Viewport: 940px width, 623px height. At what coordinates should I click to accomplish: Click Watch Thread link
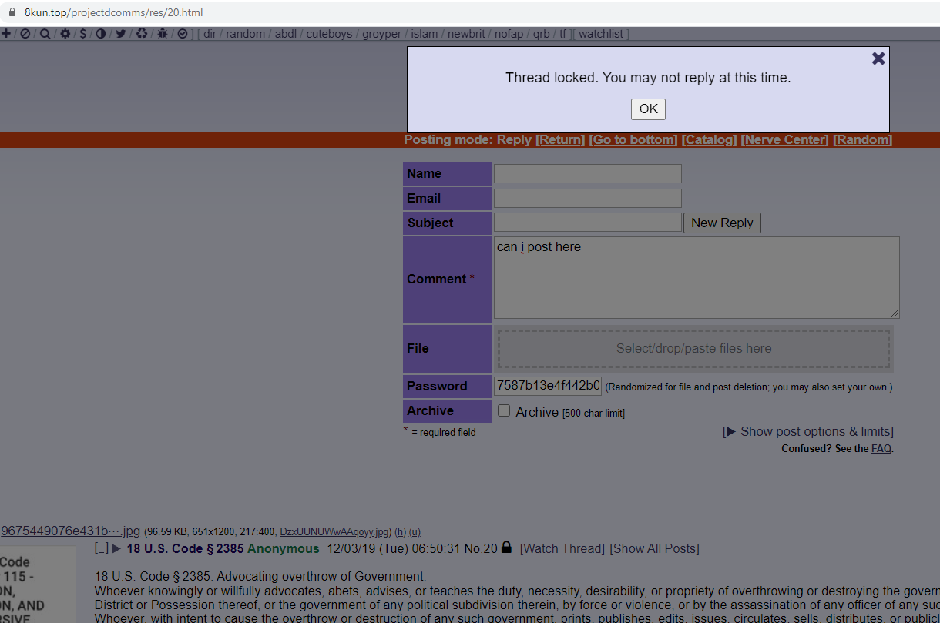tap(562, 548)
